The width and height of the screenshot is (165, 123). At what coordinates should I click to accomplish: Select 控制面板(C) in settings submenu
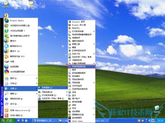(x=53, y=88)
